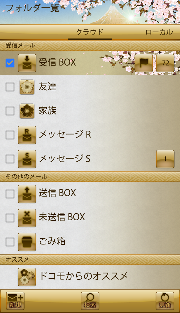This screenshot has height=313, width=180.
Task: Open the 未送信 BOX unsent icon
Action: click(x=27, y=218)
